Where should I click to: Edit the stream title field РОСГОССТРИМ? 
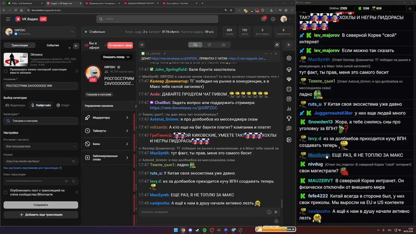pyautogui.click(x=41, y=86)
